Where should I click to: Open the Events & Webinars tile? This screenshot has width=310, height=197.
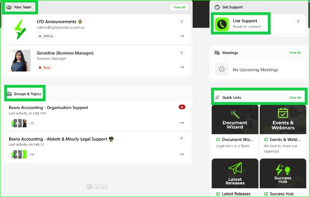tap(283, 119)
